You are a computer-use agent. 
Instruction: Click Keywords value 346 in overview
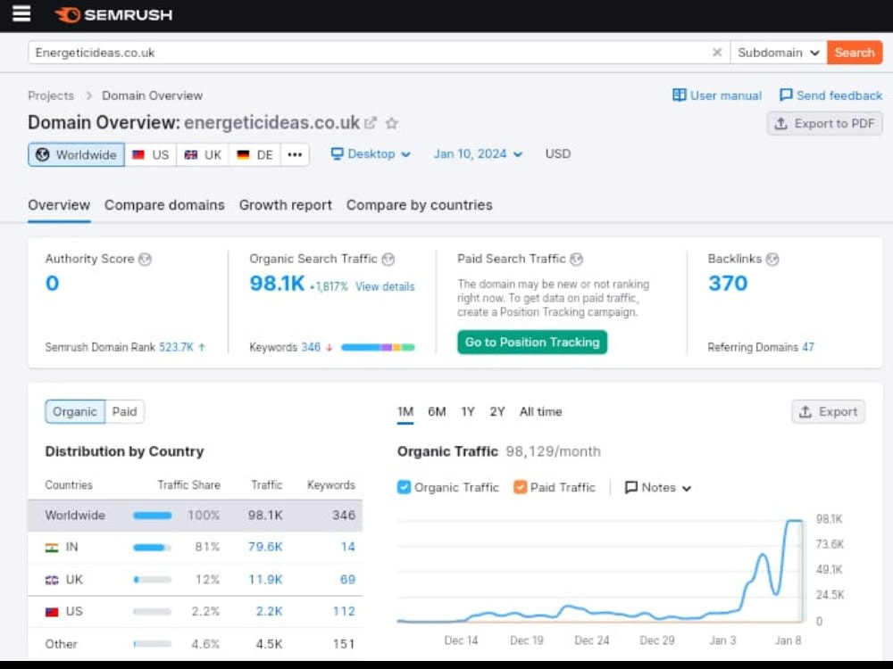click(x=311, y=347)
